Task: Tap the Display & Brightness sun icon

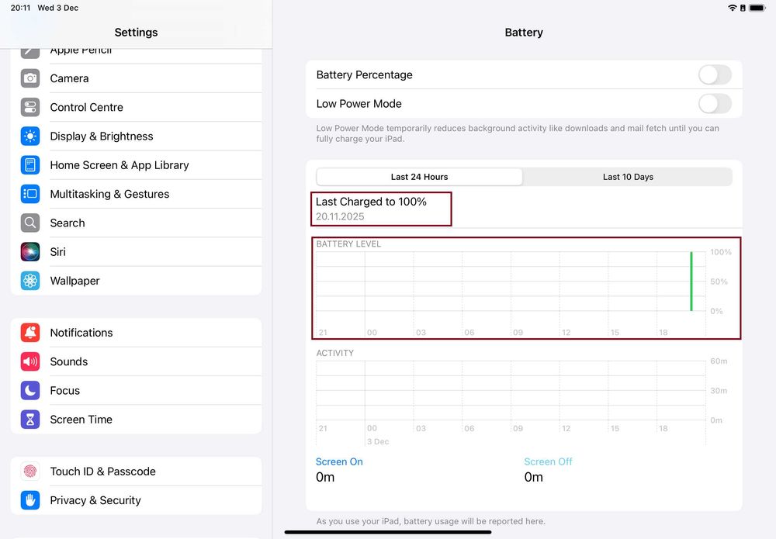Action: click(30, 136)
